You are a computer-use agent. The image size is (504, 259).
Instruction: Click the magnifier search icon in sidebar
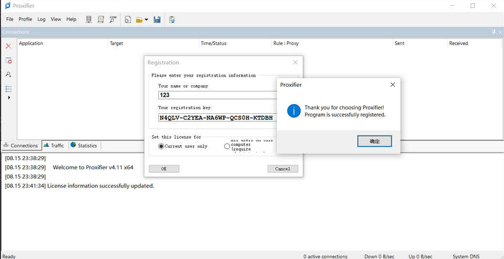[9, 74]
